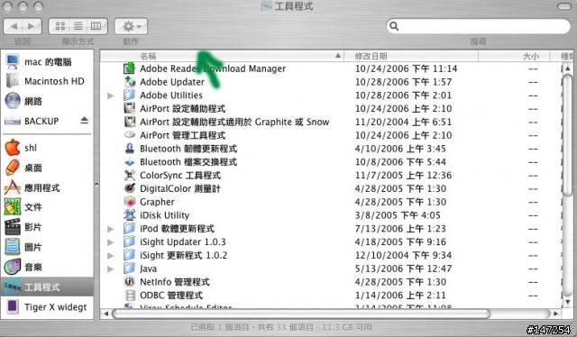Open the gear action menu
This screenshot has width=577, height=337.
pyautogui.click(x=131, y=26)
